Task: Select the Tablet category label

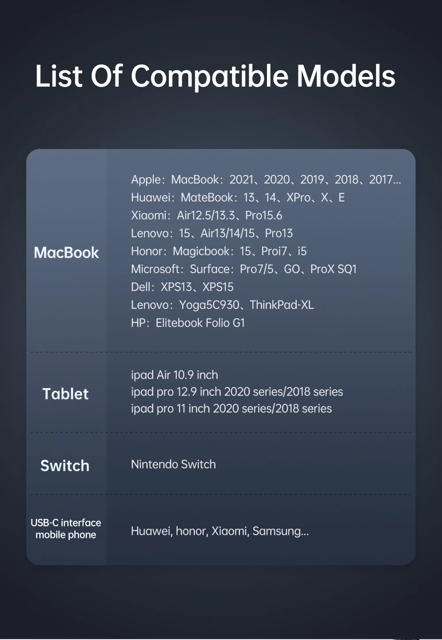Action: pyautogui.click(x=65, y=394)
